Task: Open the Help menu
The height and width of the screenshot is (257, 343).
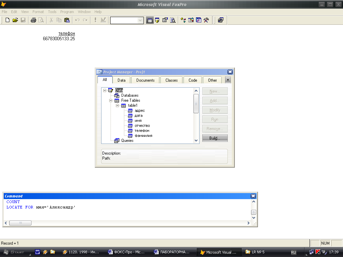Action: click(x=98, y=12)
